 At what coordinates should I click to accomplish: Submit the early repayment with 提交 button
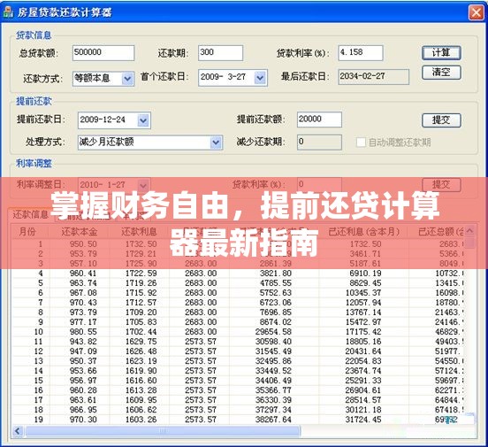(441, 120)
